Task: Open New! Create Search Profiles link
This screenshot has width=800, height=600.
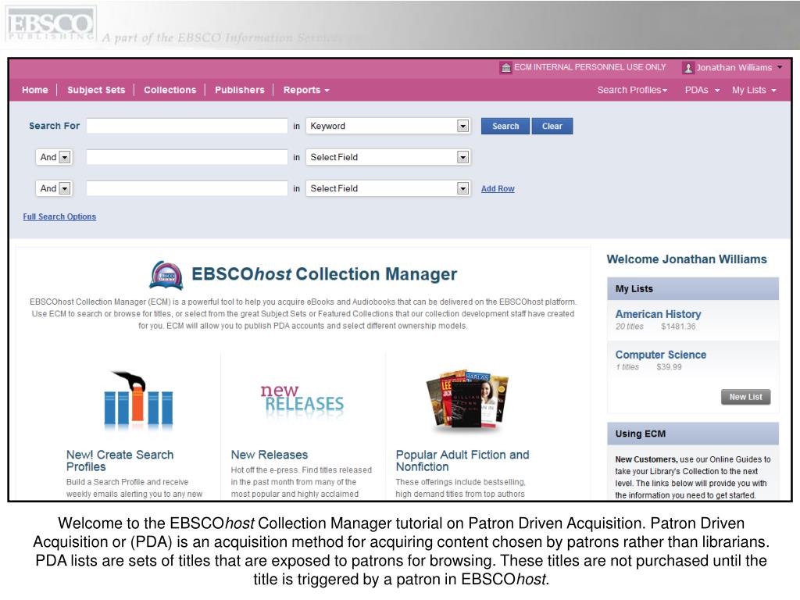Action: click(x=120, y=461)
